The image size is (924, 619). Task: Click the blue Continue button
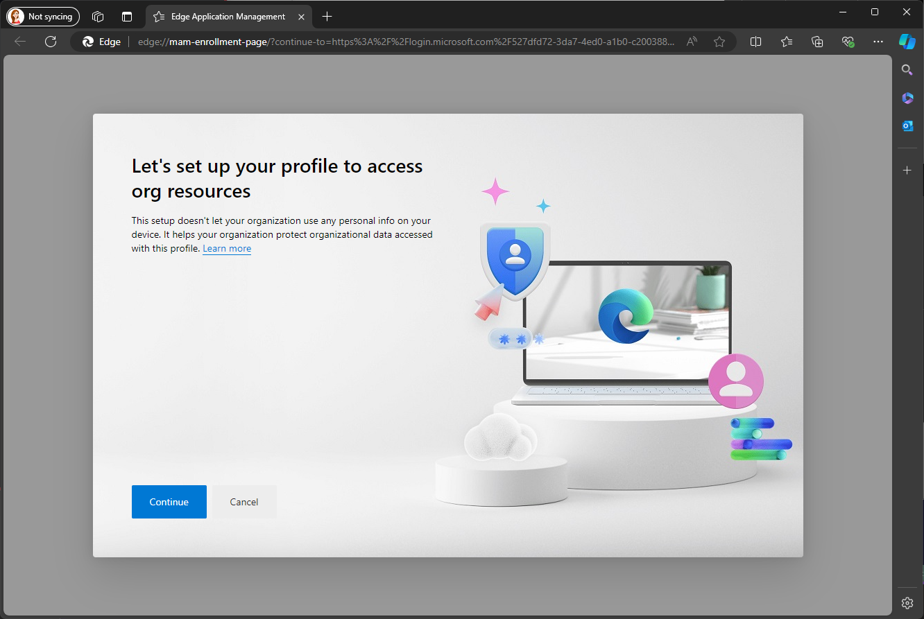(169, 502)
